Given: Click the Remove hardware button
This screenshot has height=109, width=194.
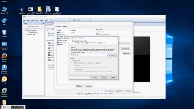Looking at the screenshot, I should pyautogui.click(x=89, y=86).
